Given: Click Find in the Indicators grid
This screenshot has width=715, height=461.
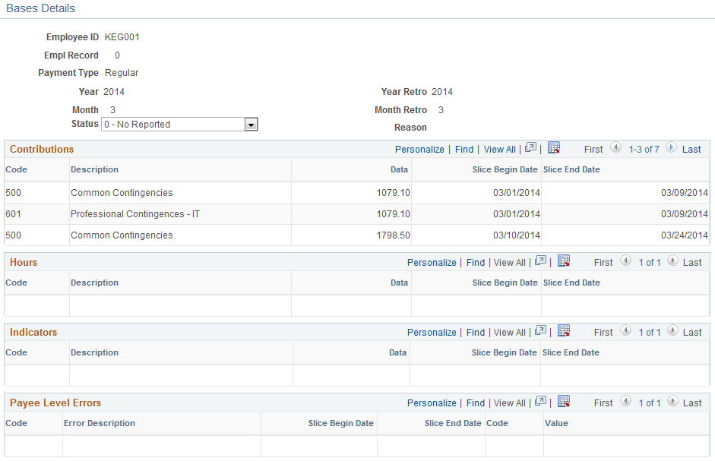Looking at the screenshot, I should (x=476, y=332).
